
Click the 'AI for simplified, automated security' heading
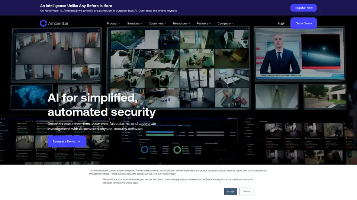tap(102, 105)
